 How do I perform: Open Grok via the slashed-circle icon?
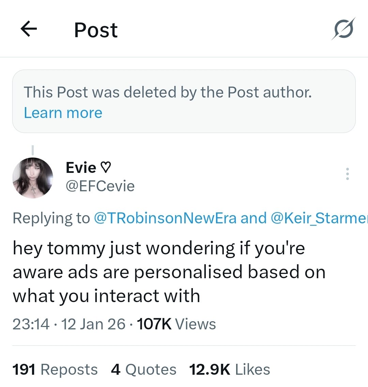(343, 29)
